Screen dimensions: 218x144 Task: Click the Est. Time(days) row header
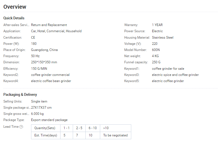[x=45, y=135]
